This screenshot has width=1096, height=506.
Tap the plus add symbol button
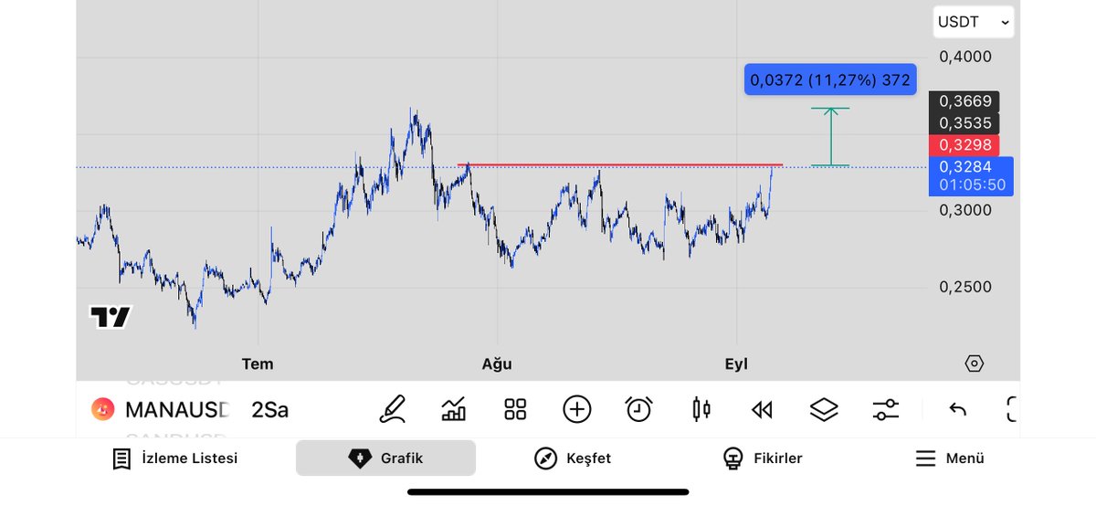point(577,409)
